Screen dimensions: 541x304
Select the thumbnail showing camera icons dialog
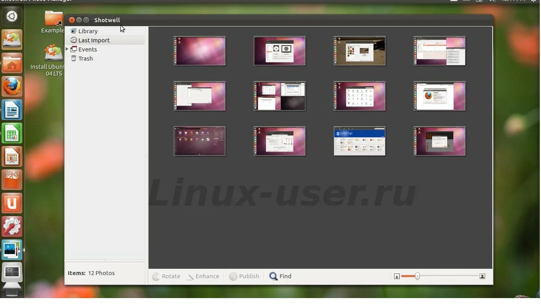[280, 51]
